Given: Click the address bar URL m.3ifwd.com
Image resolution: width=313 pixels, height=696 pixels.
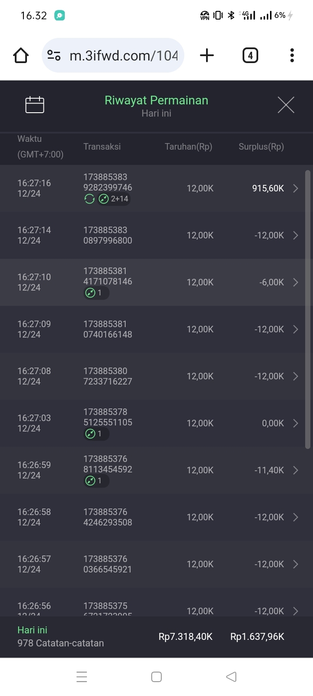Looking at the screenshot, I should [x=123, y=55].
